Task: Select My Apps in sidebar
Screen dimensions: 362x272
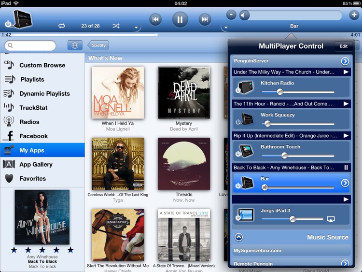Action: pos(42,150)
